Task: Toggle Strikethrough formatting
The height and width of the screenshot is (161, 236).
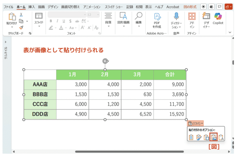Action: tap(77, 21)
